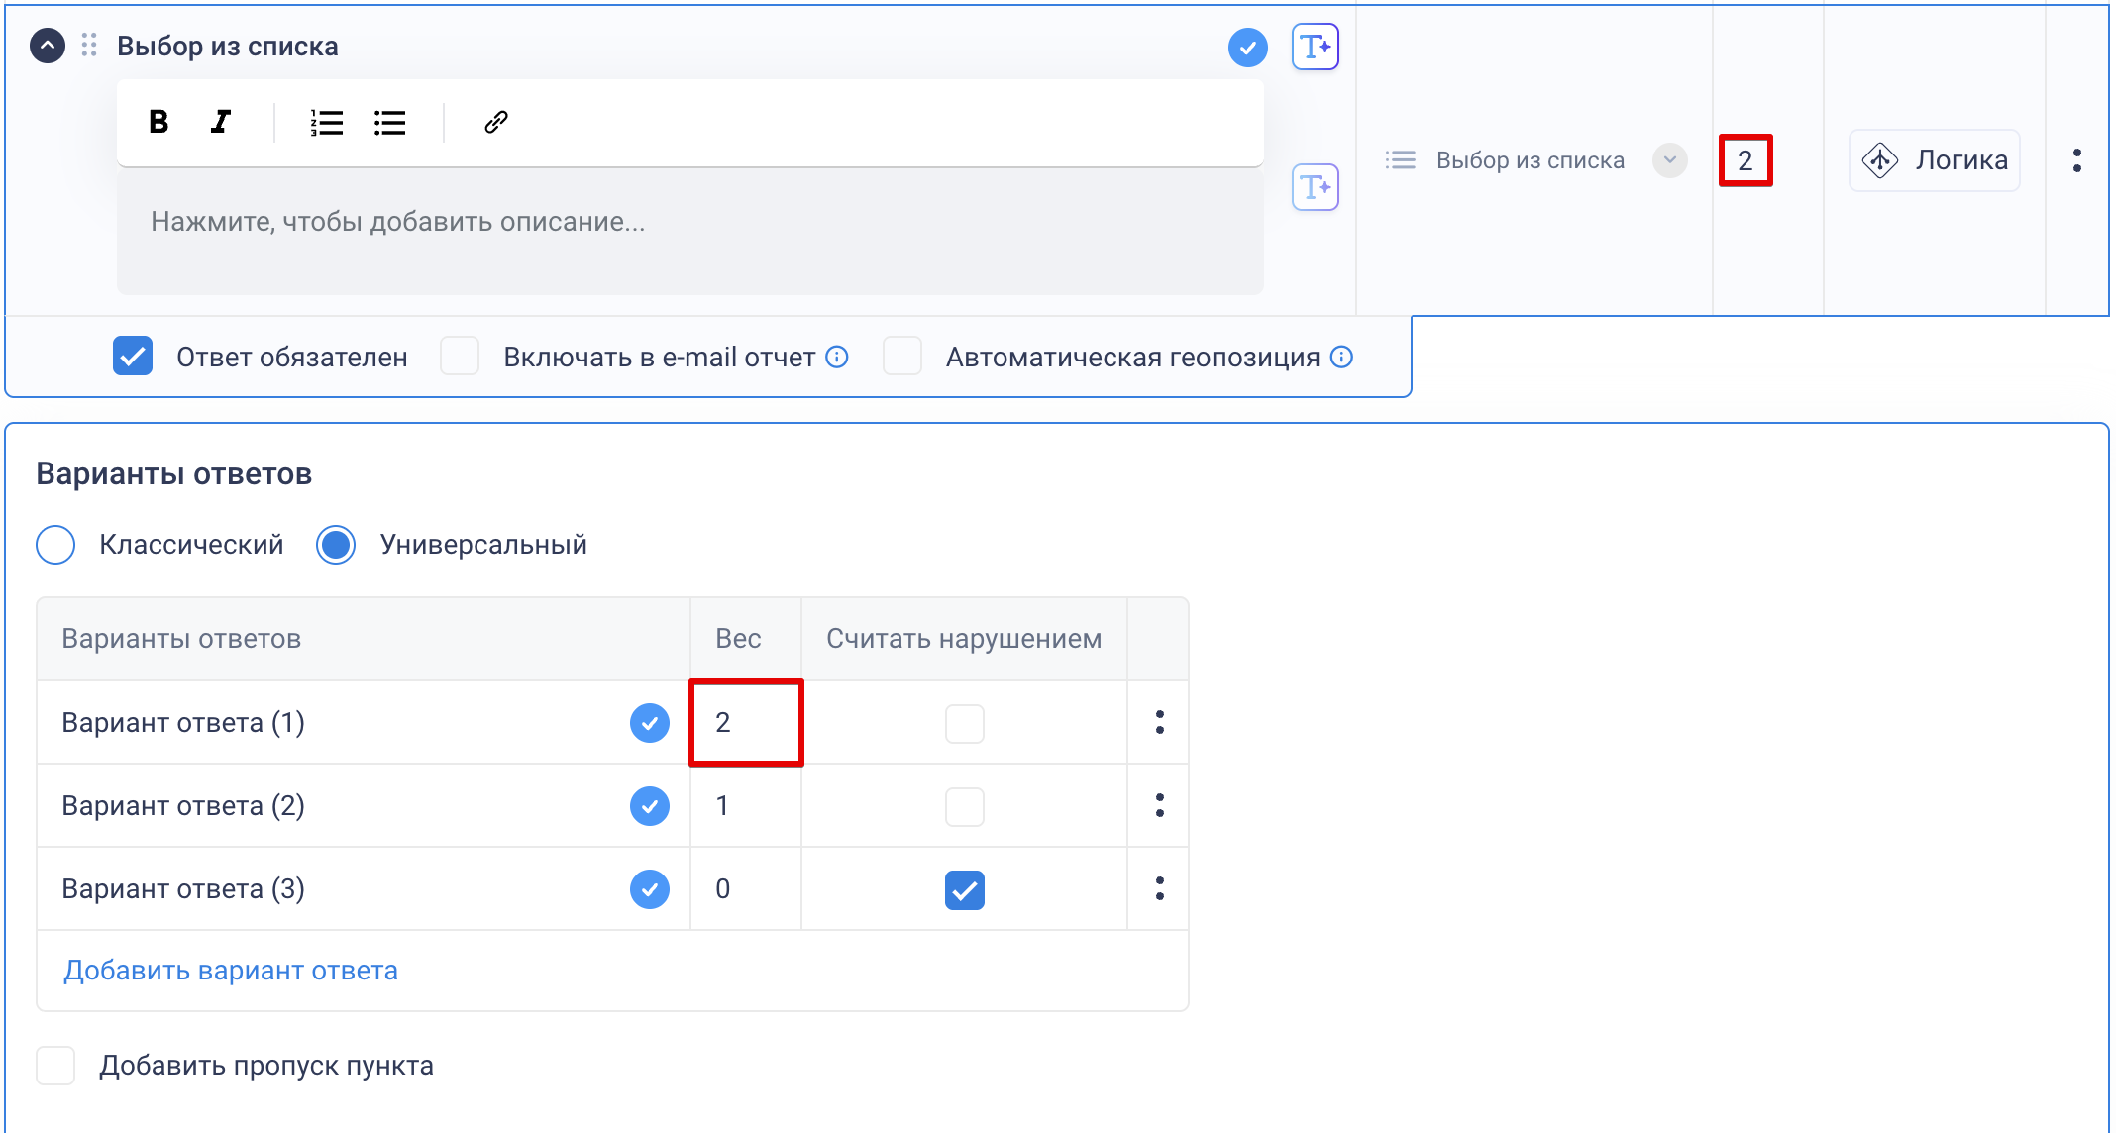
Task: Collapse the question with chevron button
Action: [48, 46]
